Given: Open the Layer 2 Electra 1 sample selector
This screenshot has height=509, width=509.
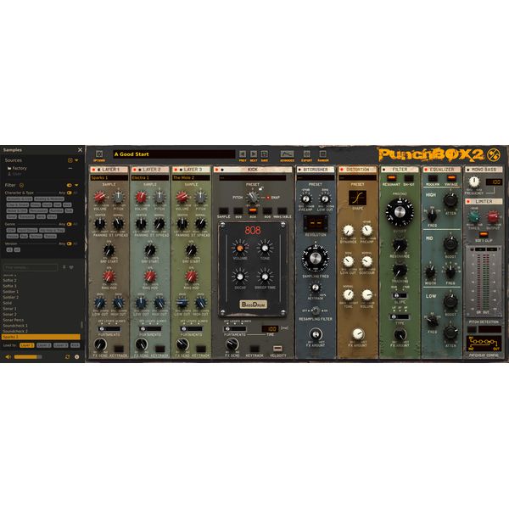Looking at the screenshot, I should tap(150, 177).
